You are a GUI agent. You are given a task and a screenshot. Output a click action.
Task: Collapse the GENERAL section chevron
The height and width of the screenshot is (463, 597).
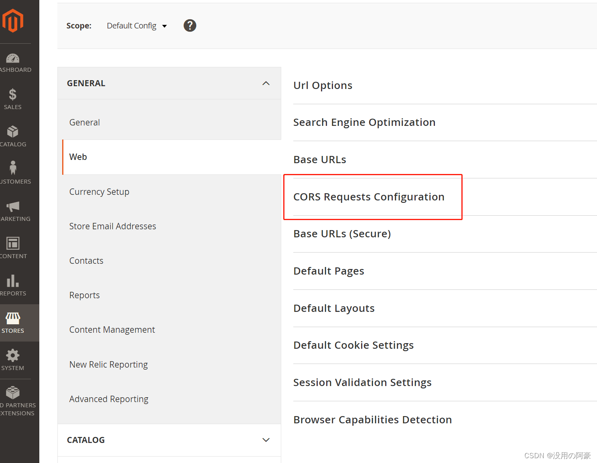pyautogui.click(x=266, y=83)
